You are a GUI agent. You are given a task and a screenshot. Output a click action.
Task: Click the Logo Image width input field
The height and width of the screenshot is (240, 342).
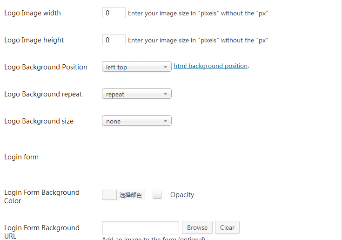click(x=114, y=13)
